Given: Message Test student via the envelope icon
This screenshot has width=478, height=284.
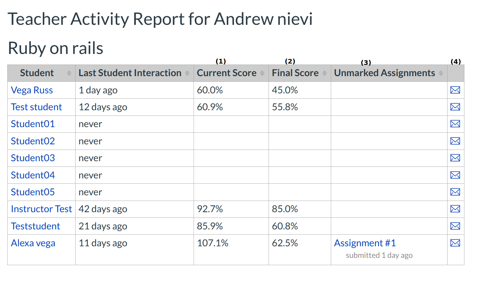Looking at the screenshot, I should click(x=455, y=107).
